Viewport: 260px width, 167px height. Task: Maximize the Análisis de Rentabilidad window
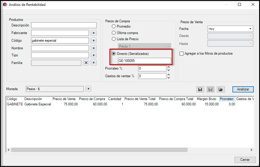(239, 5)
